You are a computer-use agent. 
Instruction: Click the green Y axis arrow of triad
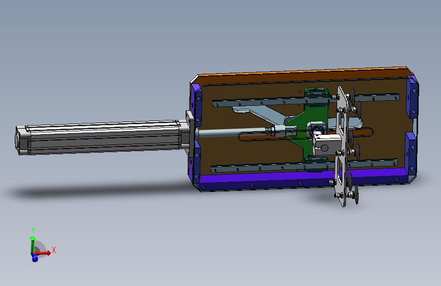pyautogui.click(x=33, y=245)
